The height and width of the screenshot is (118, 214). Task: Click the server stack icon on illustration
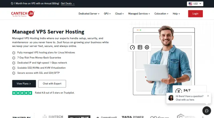140,47
